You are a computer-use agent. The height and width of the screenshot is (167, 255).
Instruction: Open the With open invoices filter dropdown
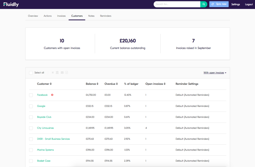pos(215,72)
